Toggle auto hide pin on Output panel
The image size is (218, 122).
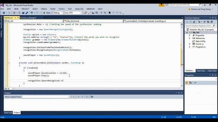point(179,93)
